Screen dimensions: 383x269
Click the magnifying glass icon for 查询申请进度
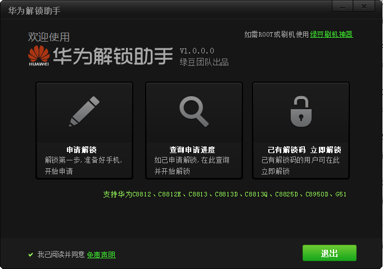[x=194, y=111]
